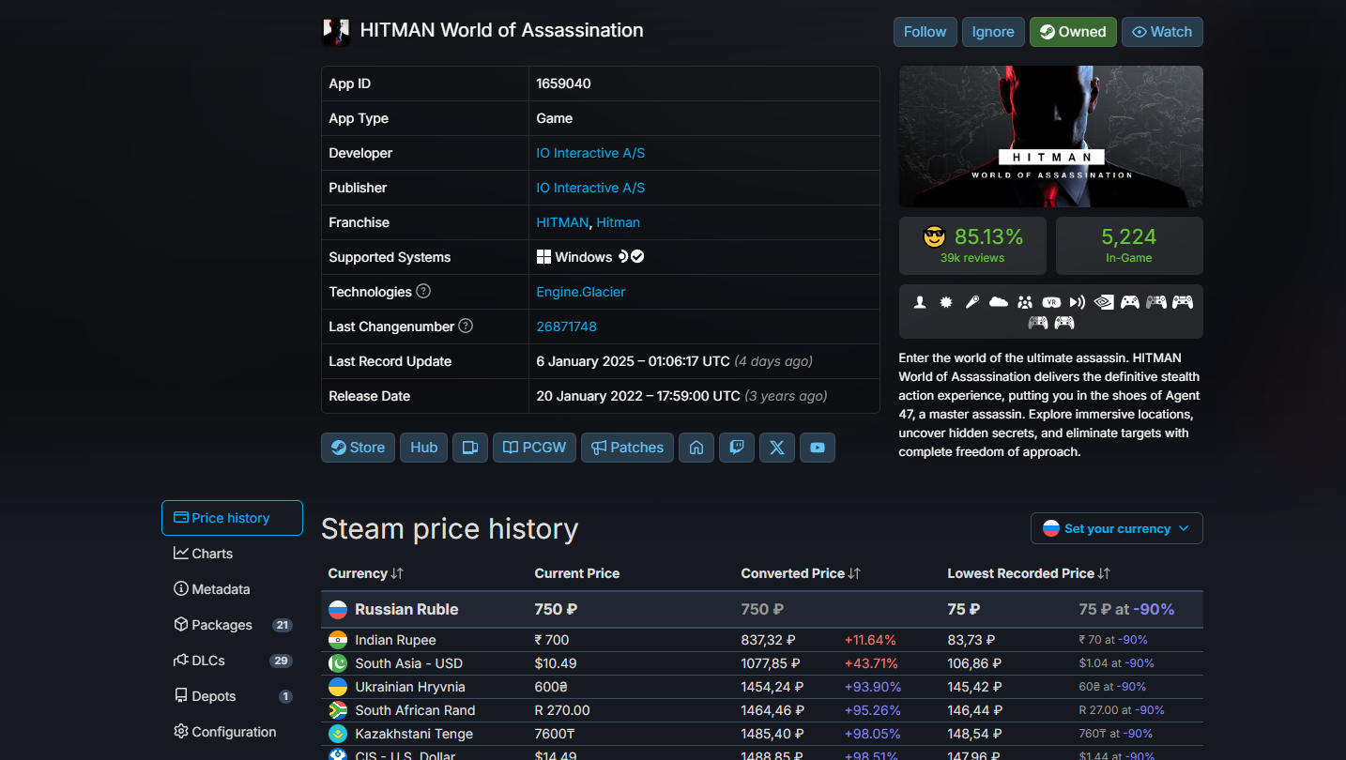Click the PCGW button
This screenshot has height=760, width=1346.
click(x=534, y=448)
